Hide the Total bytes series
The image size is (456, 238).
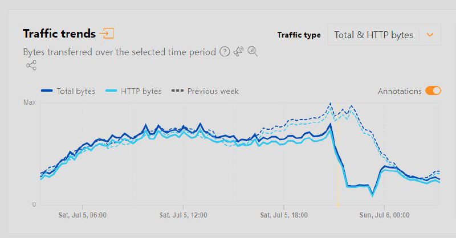68,91
